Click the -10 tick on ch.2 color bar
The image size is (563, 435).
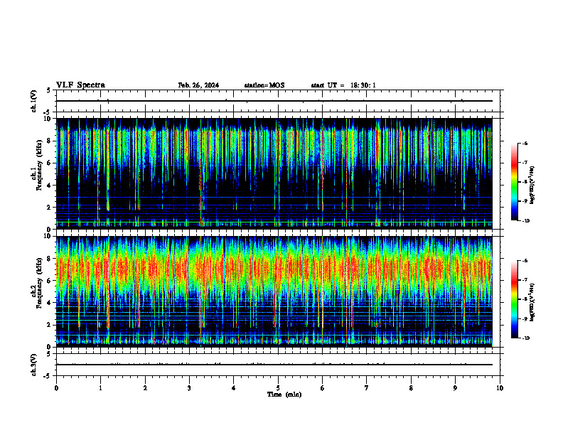point(525,338)
